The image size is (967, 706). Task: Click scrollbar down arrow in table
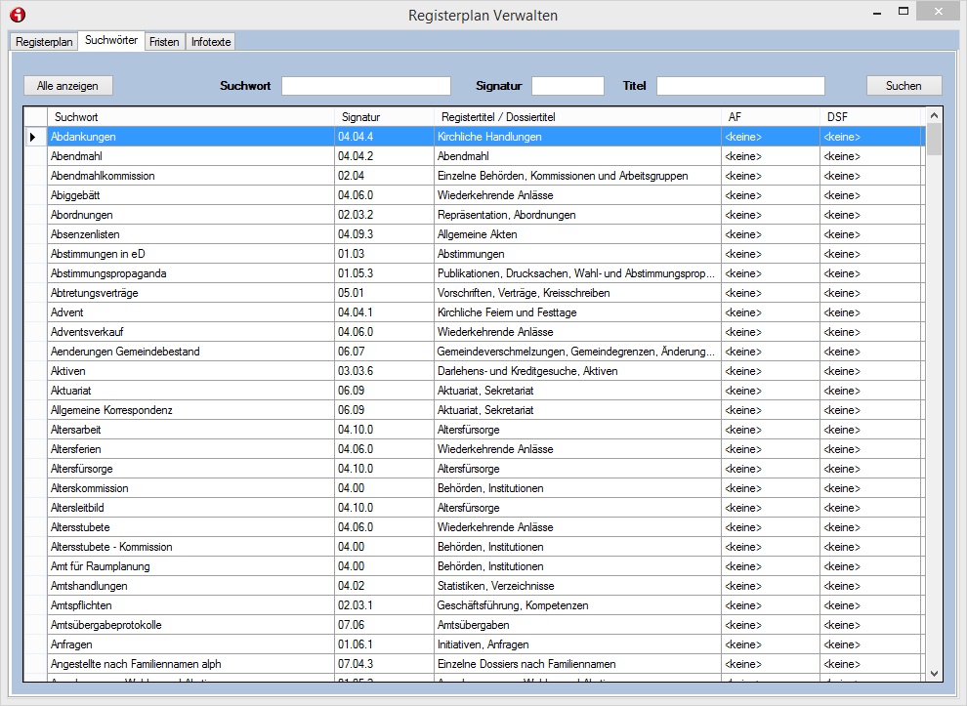coord(934,673)
